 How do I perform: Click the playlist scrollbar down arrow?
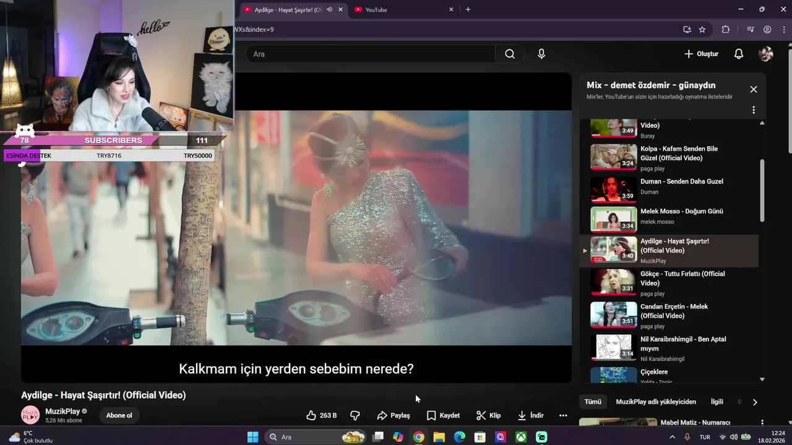pyautogui.click(x=762, y=379)
